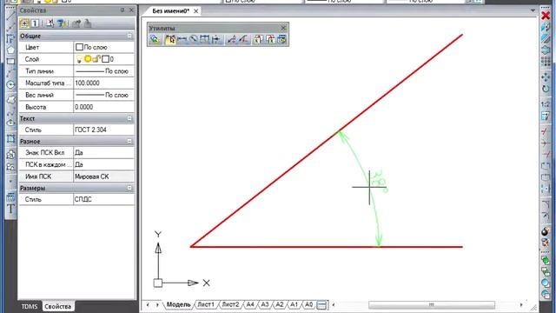Switch to the A4 layout tab

tap(250, 305)
